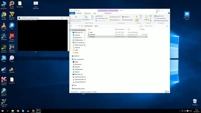201x113 pixels.
Task: Open GeForce Experience shortcut
Action: (x=4, y=48)
